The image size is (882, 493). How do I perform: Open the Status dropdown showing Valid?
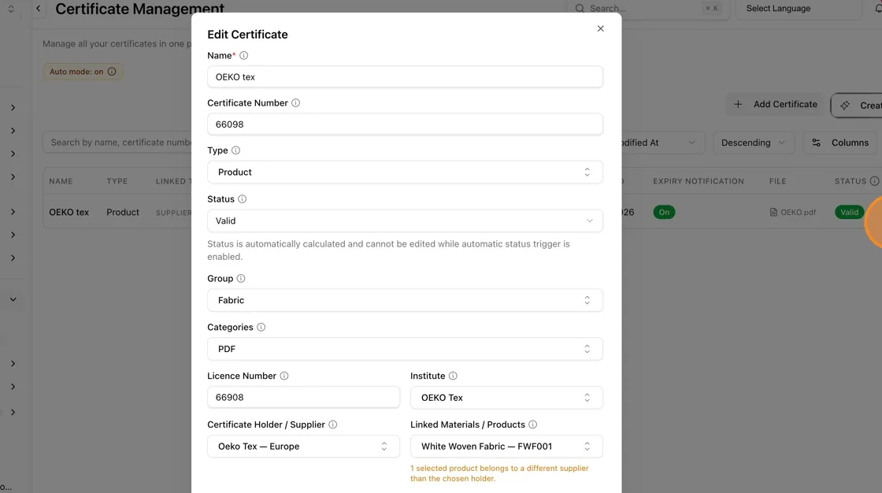(x=405, y=221)
